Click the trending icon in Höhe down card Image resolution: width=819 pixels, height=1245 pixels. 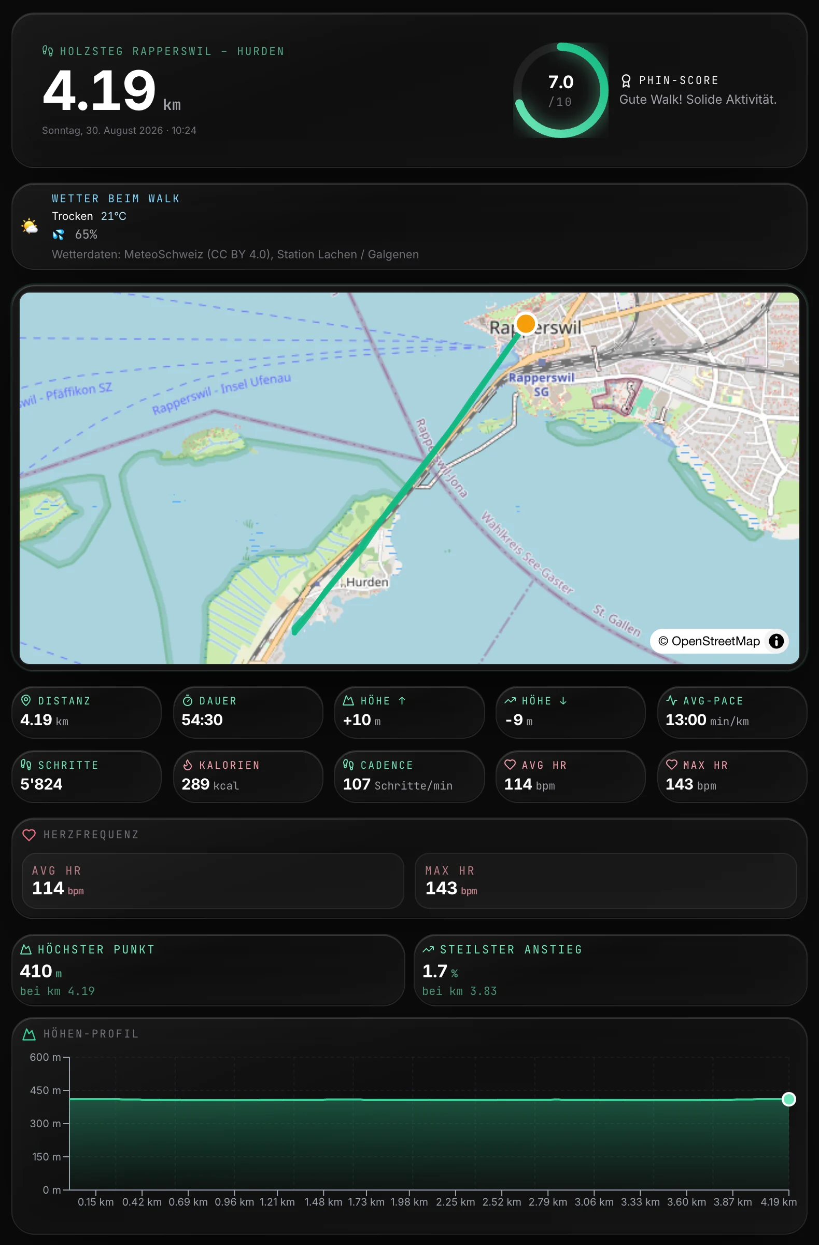[x=510, y=701]
